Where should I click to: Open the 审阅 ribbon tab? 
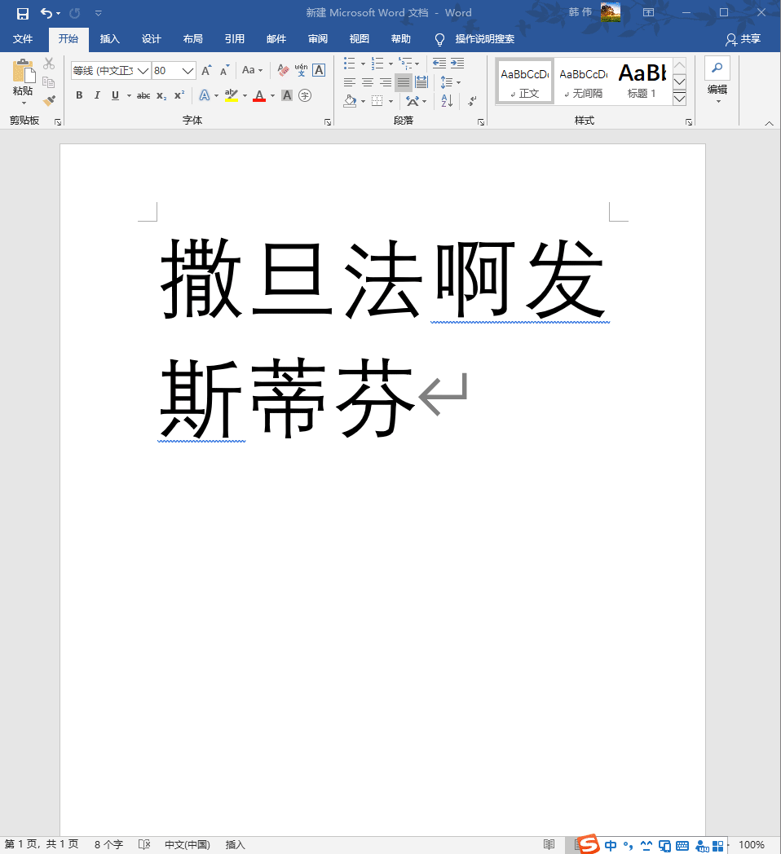tap(317, 38)
